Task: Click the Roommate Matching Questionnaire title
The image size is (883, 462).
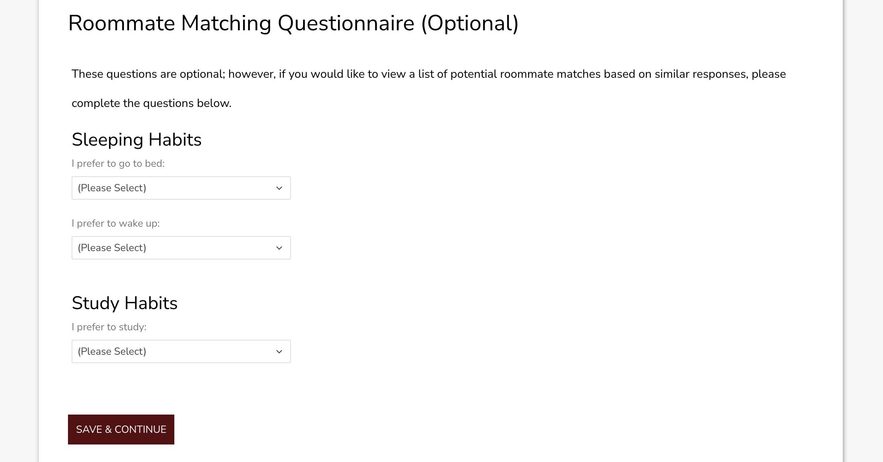Action: [241, 23]
